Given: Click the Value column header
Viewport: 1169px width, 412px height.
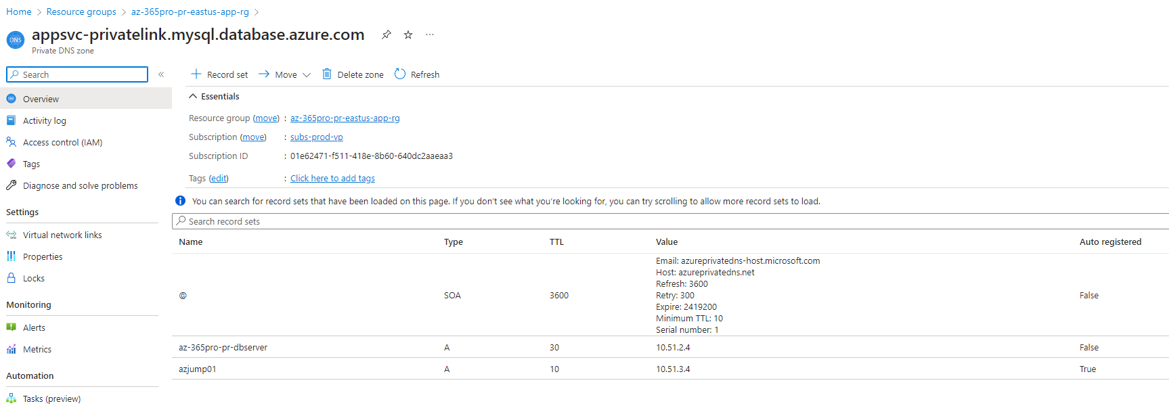Looking at the screenshot, I should pos(667,242).
